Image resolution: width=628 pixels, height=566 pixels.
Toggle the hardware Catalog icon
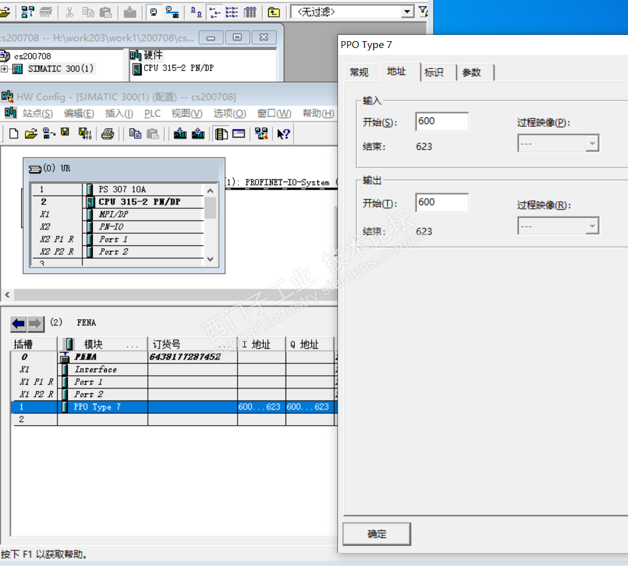click(221, 133)
